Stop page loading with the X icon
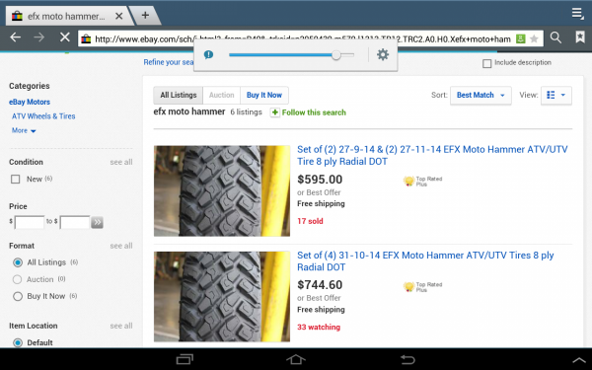The height and width of the screenshot is (370, 592). point(65,37)
